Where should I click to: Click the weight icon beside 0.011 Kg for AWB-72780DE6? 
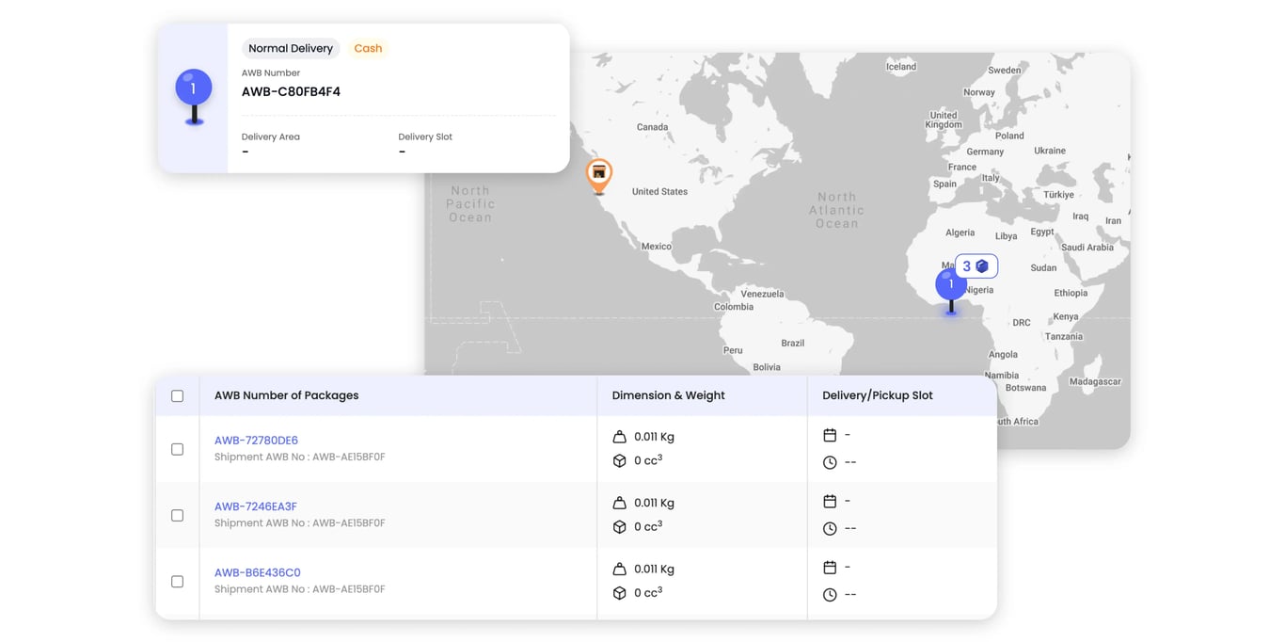pos(619,436)
